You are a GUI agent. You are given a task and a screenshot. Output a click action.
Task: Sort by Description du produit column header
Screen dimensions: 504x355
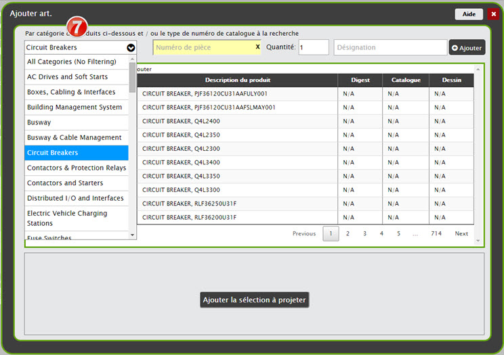click(x=238, y=80)
